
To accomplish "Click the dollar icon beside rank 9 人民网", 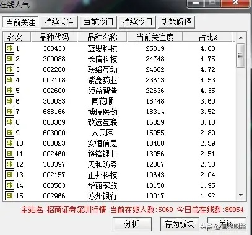I will (9, 133).
